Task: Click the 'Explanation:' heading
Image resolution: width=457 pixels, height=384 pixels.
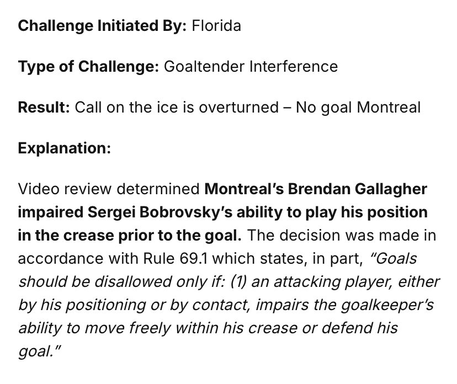Action: (x=65, y=148)
